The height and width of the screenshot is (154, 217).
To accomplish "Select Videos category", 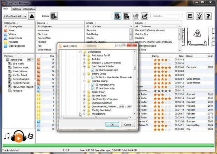I will click(12, 34).
